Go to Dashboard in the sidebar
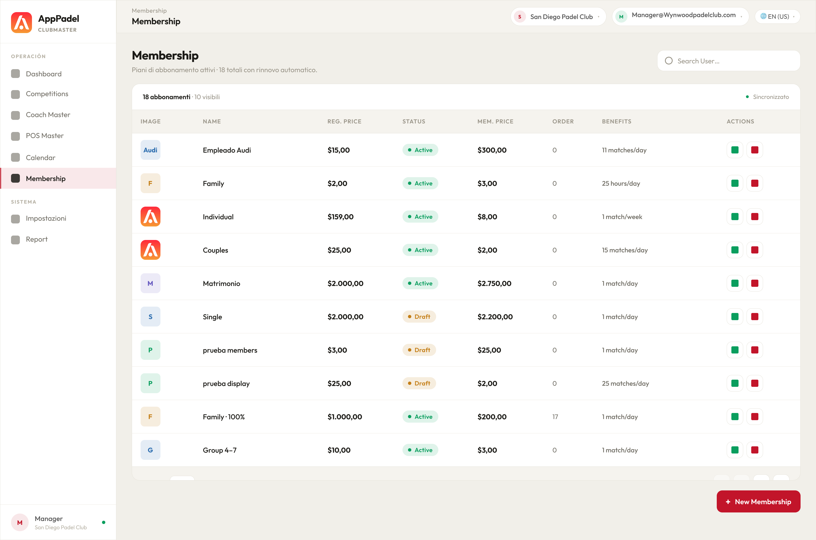 click(58, 74)
